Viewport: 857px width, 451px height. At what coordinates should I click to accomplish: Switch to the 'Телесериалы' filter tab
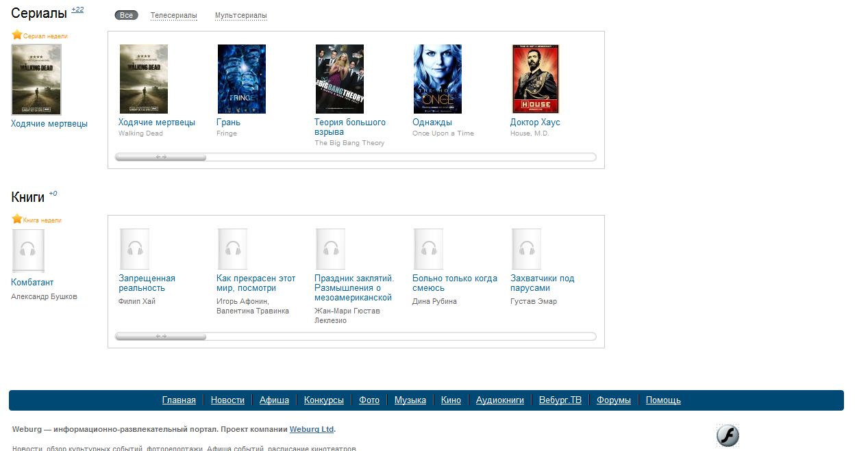(174, 15)
